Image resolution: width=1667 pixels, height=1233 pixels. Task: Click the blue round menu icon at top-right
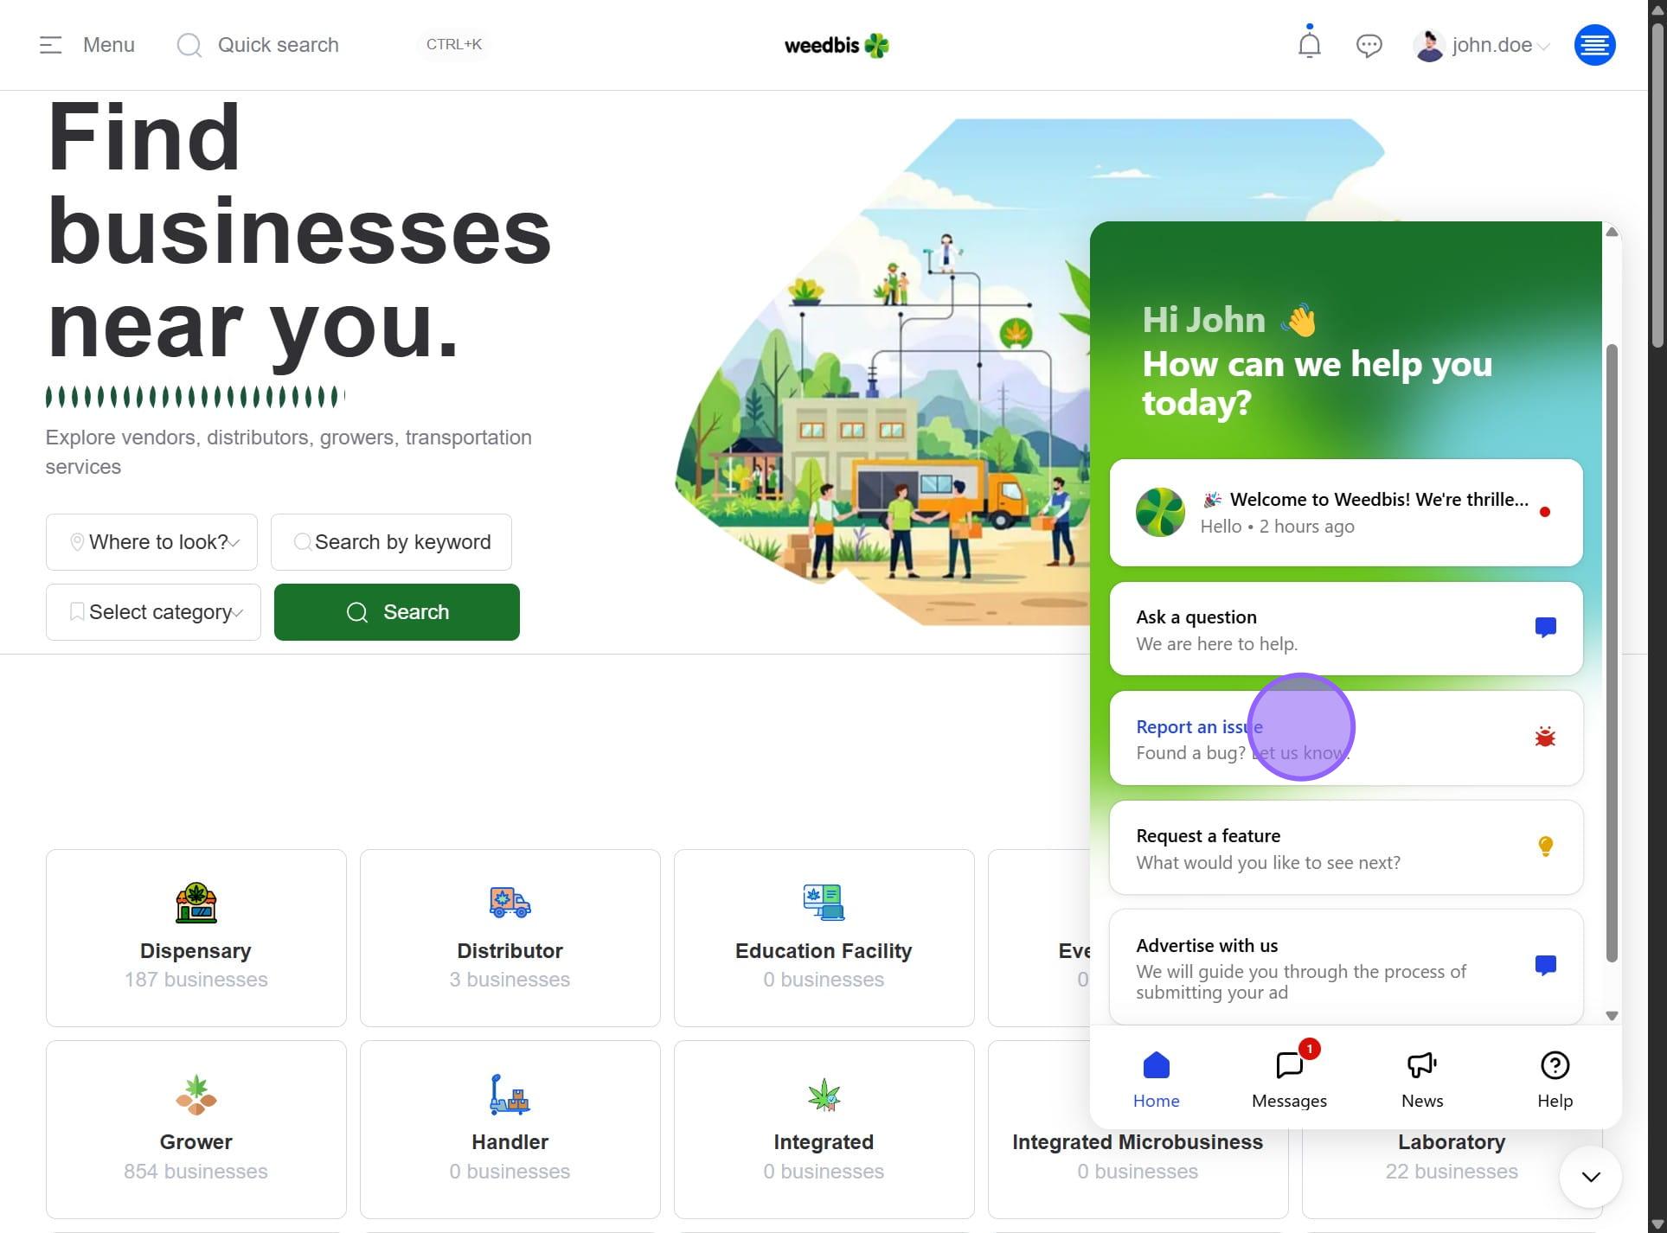point(1594,45)
